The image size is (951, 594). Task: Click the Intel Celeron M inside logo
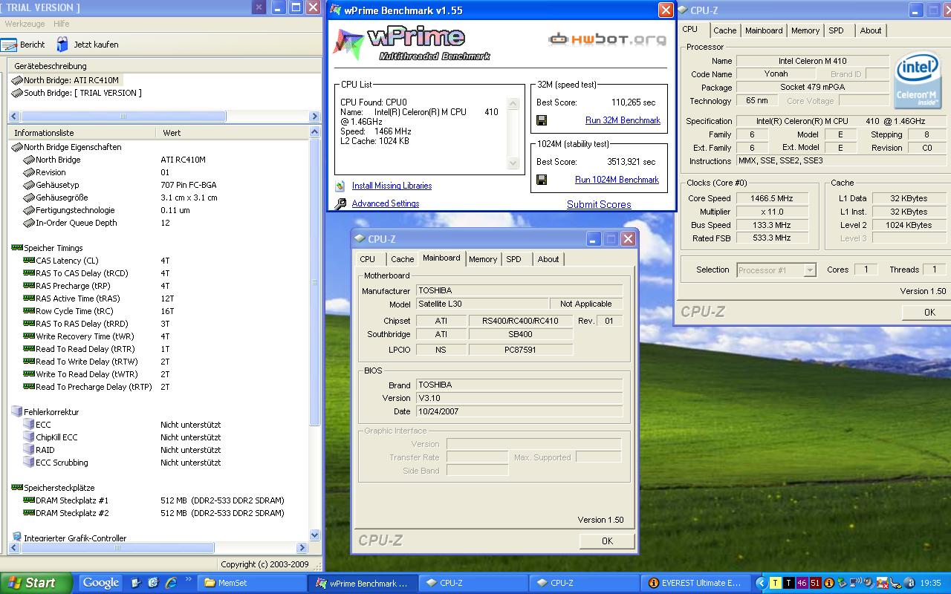[918, 81]
